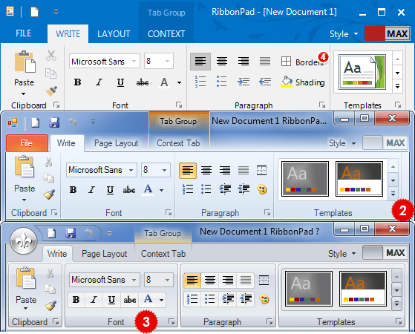The image size is (415, 334).
Task: Click MAX button in middle window
Action: click(x=385, y=143)
